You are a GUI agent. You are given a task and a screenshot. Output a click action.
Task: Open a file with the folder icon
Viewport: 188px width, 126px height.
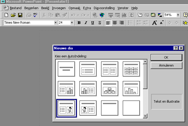pos(13,15)
